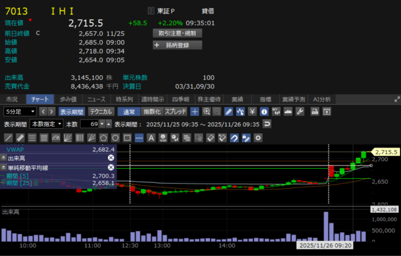Select the trend line drawing tool
This screenshot has height=256, width=401.
click(9, 137)
